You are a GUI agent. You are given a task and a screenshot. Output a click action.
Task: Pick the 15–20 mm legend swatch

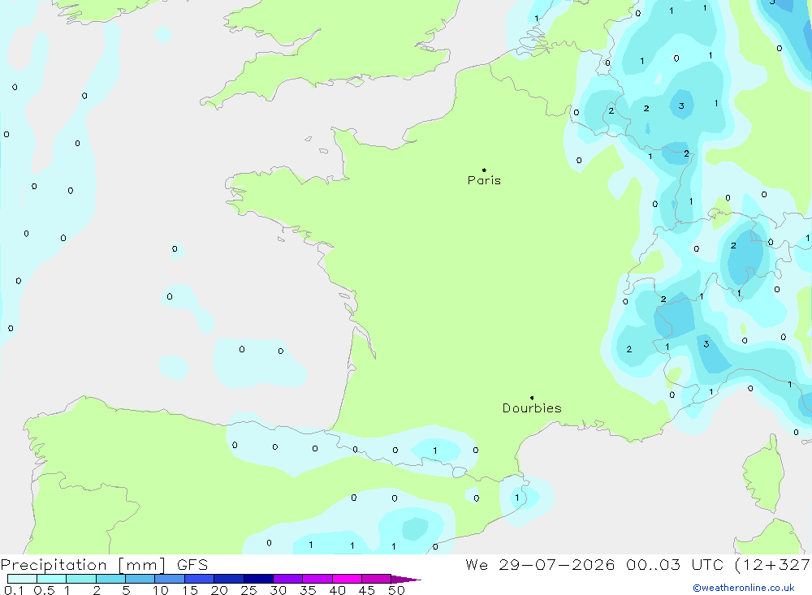[200, 579]
